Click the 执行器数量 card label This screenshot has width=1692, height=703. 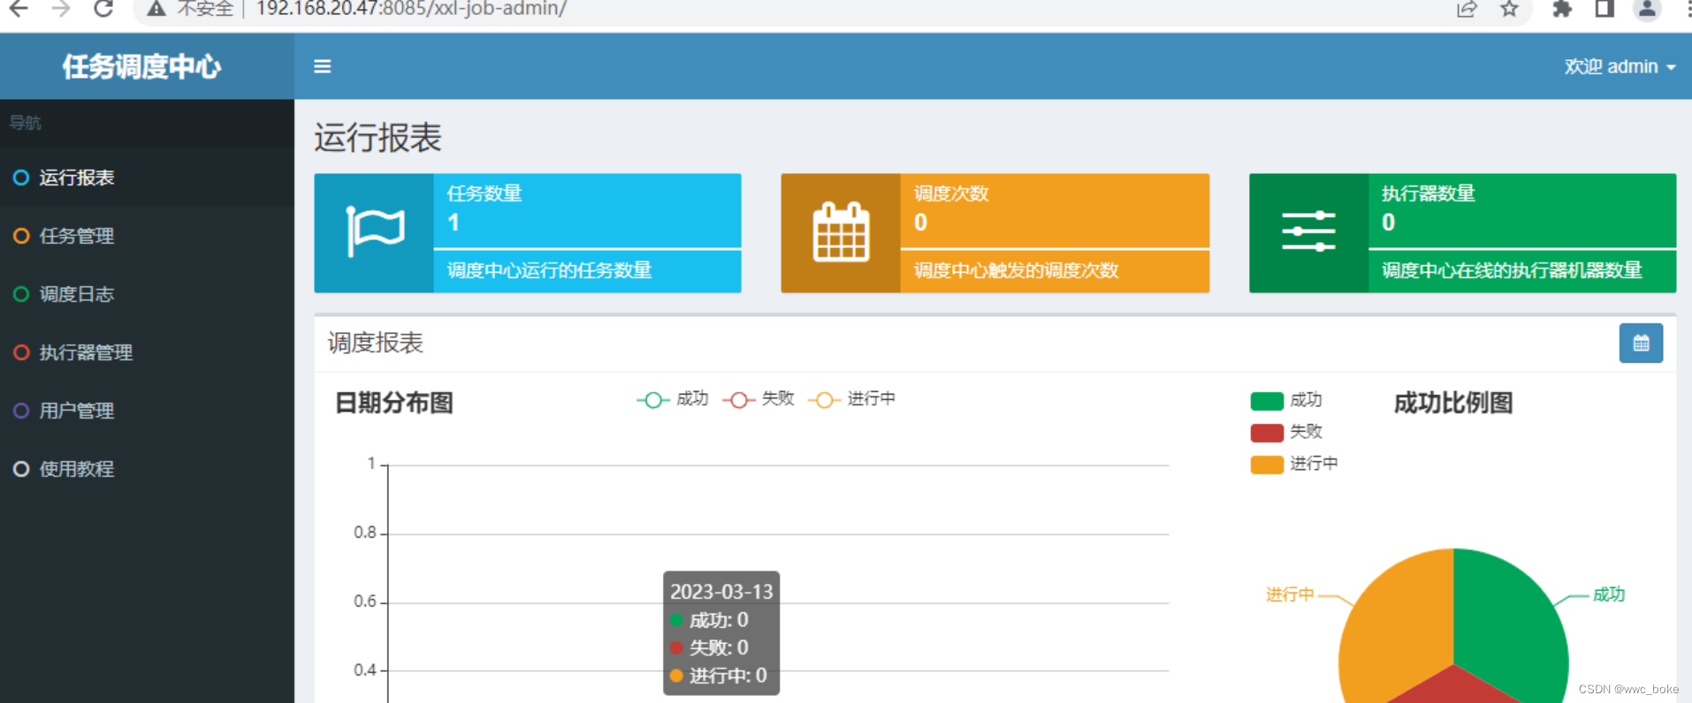tap(1429, 193)
